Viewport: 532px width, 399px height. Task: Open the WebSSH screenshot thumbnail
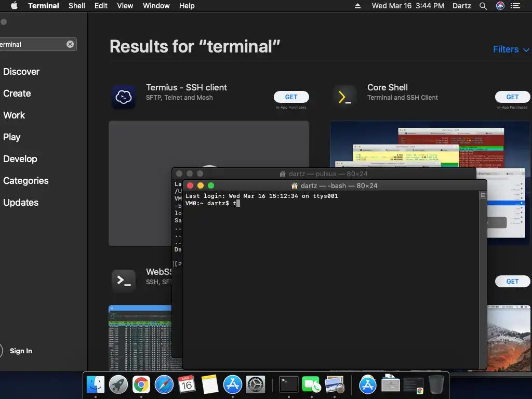click(x=140, y=338)
